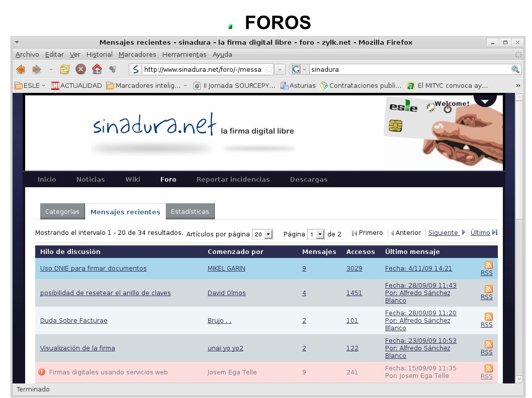Click the Siguiente next-page arrow icon
The image size is (532, 398).
pyautogui.click(x=464, y=232)
